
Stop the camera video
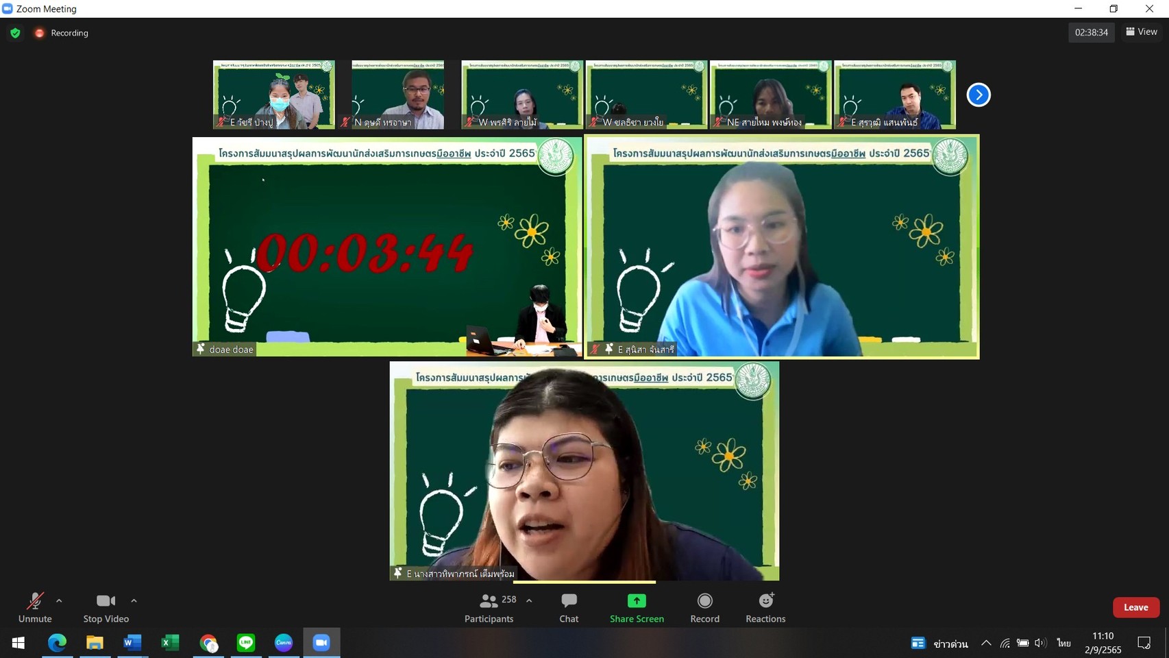(106, 607)
